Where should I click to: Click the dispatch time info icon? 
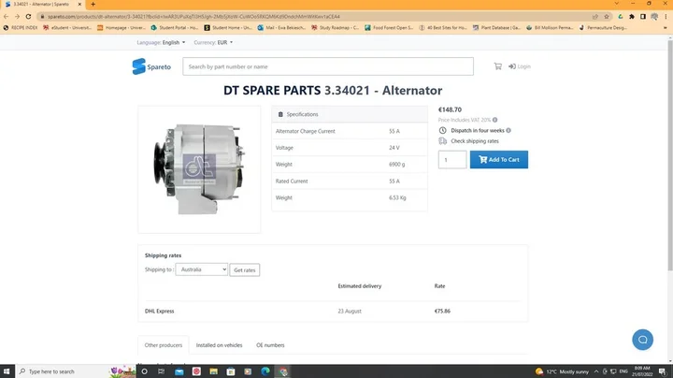509,130
